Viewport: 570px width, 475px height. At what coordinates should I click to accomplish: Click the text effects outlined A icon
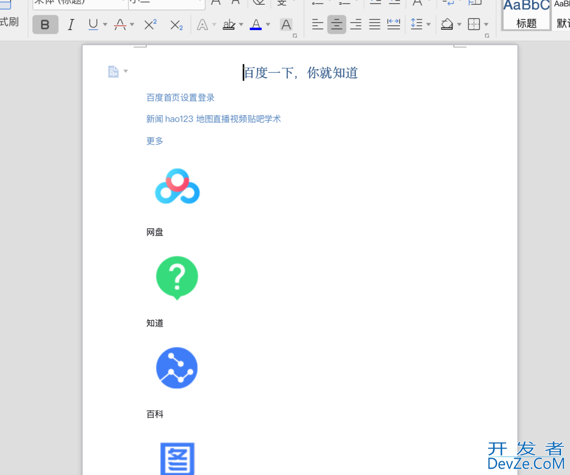(202, 25)
